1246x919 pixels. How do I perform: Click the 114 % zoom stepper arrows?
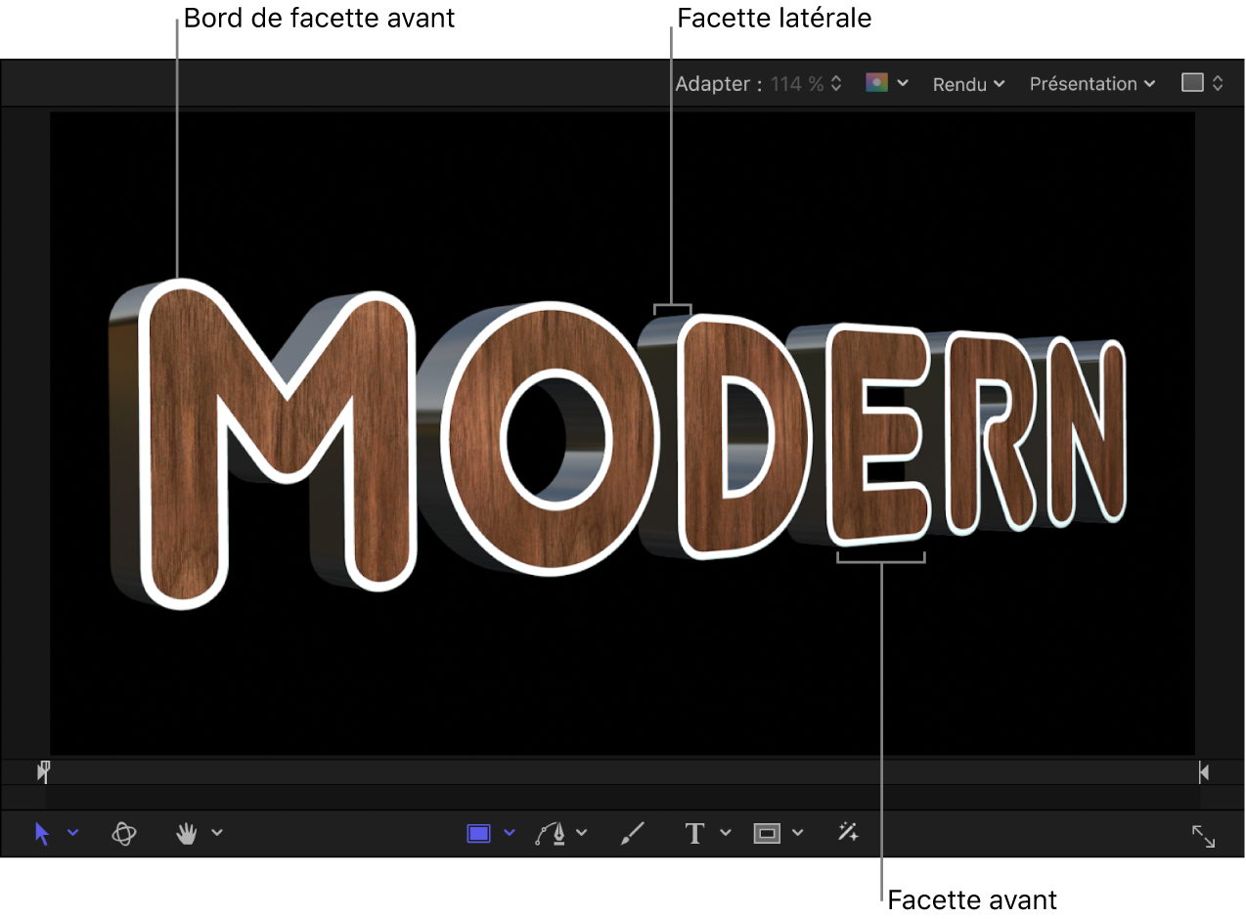[x=836, y=84]
